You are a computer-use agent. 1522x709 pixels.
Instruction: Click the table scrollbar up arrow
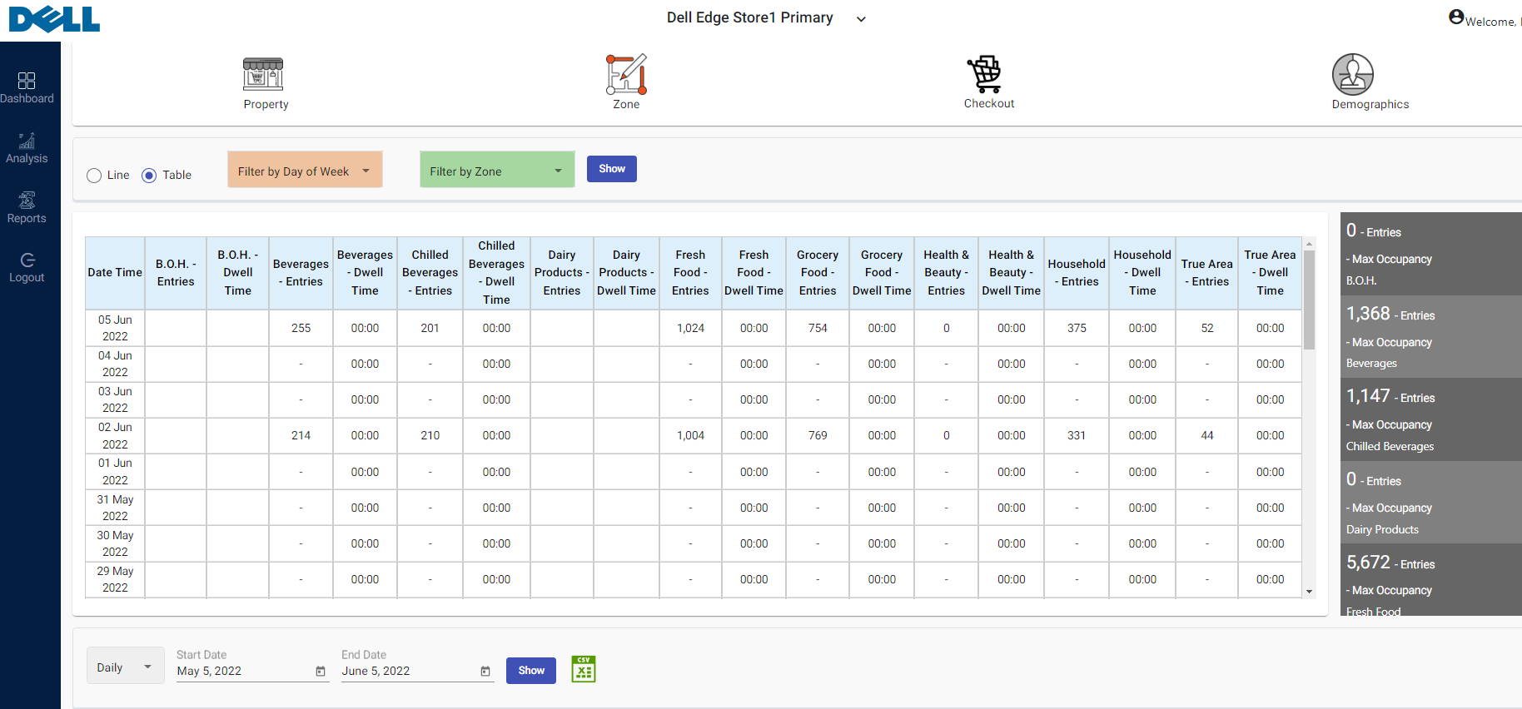click(1309, 244)
